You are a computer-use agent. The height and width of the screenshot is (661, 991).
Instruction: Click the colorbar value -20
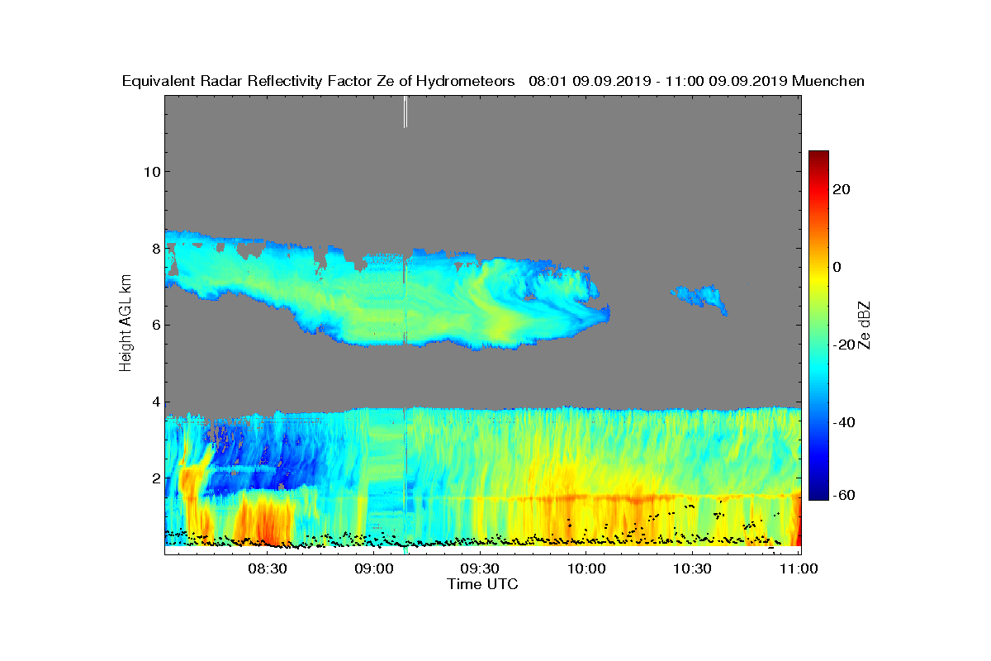844,345
